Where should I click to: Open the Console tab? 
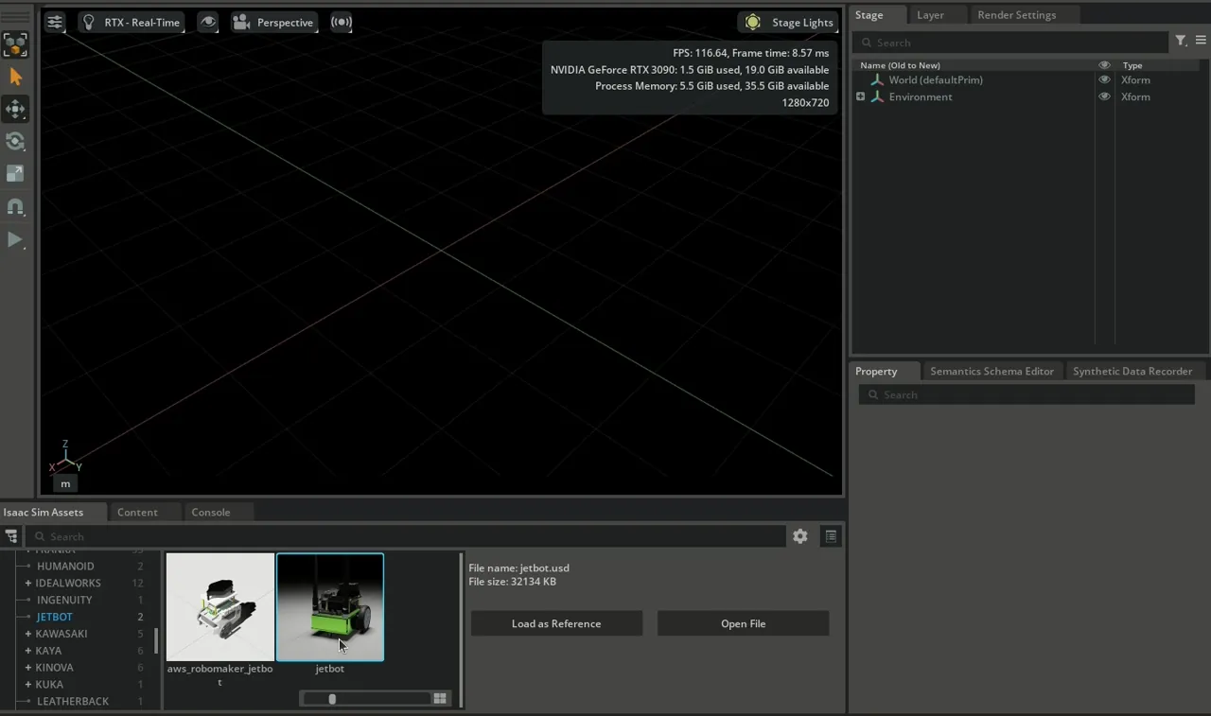[x=210, y=512]
